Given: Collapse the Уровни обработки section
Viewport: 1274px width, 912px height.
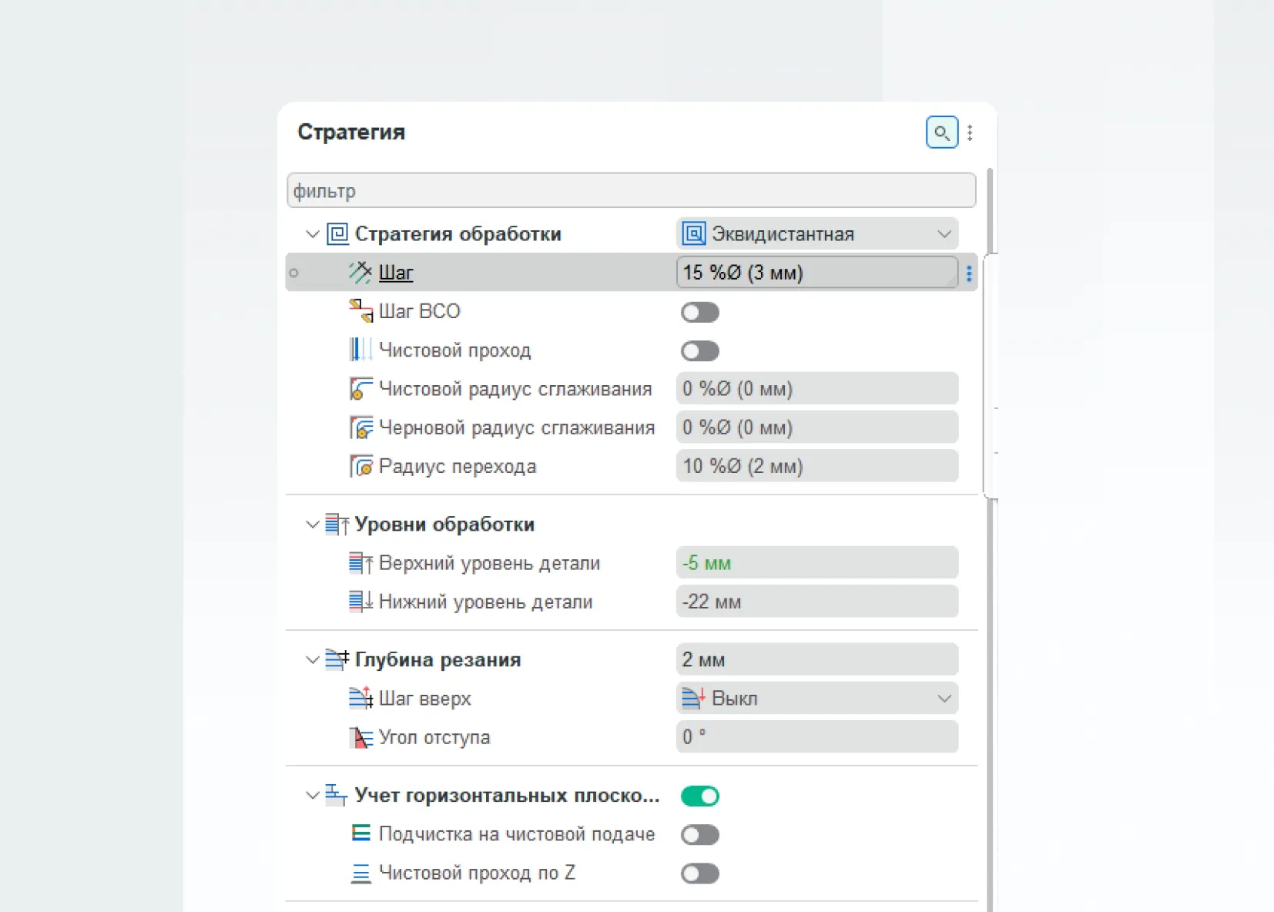Looking at the screenshot, I should [312, 525].
